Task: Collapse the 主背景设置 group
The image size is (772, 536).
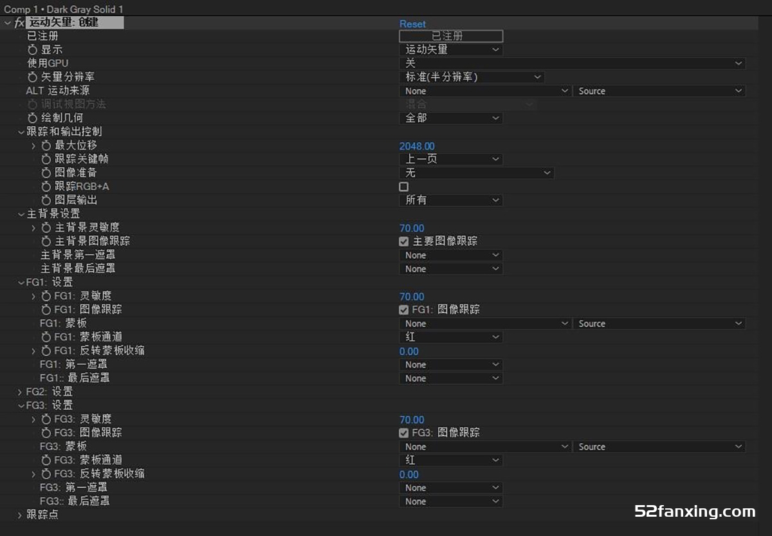Action: point(21,214)
